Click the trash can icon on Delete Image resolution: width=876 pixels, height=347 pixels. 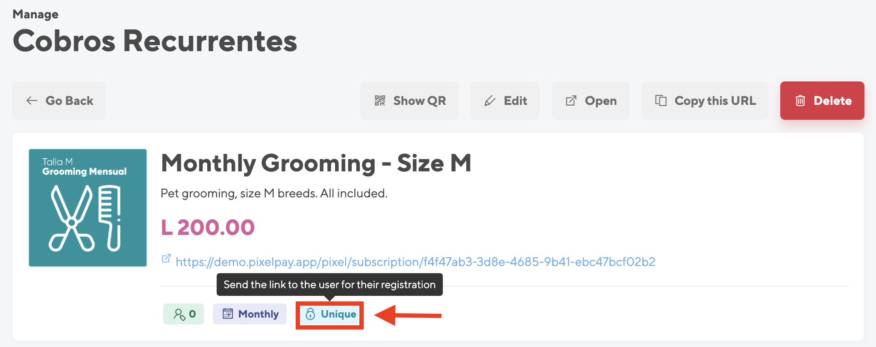click(x=800, y=101)
